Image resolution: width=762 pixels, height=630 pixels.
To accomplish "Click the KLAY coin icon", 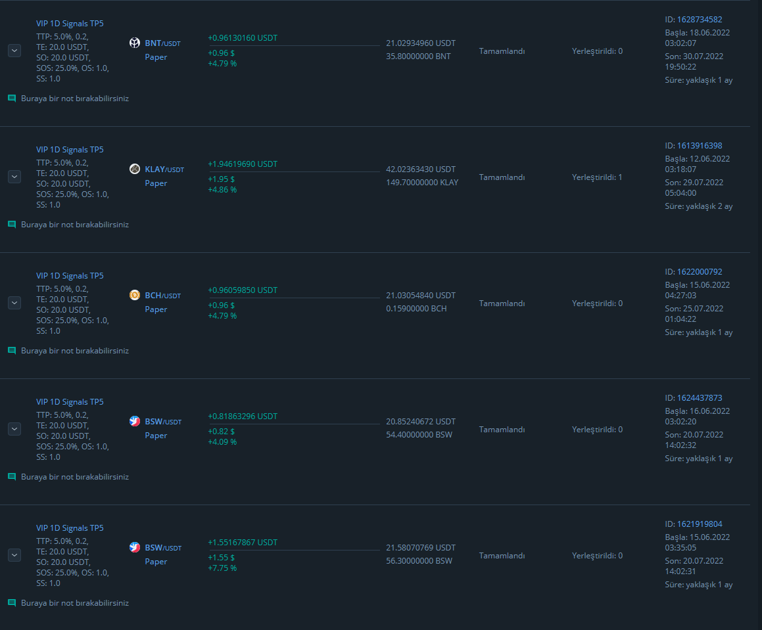I will (135, 169).
